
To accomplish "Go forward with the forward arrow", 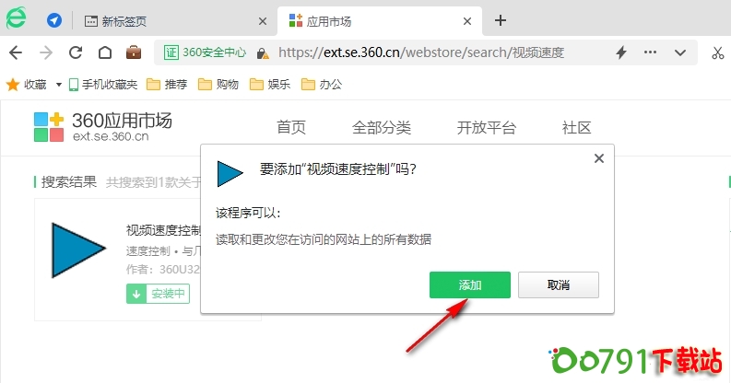I will click(x=46, y=52).
